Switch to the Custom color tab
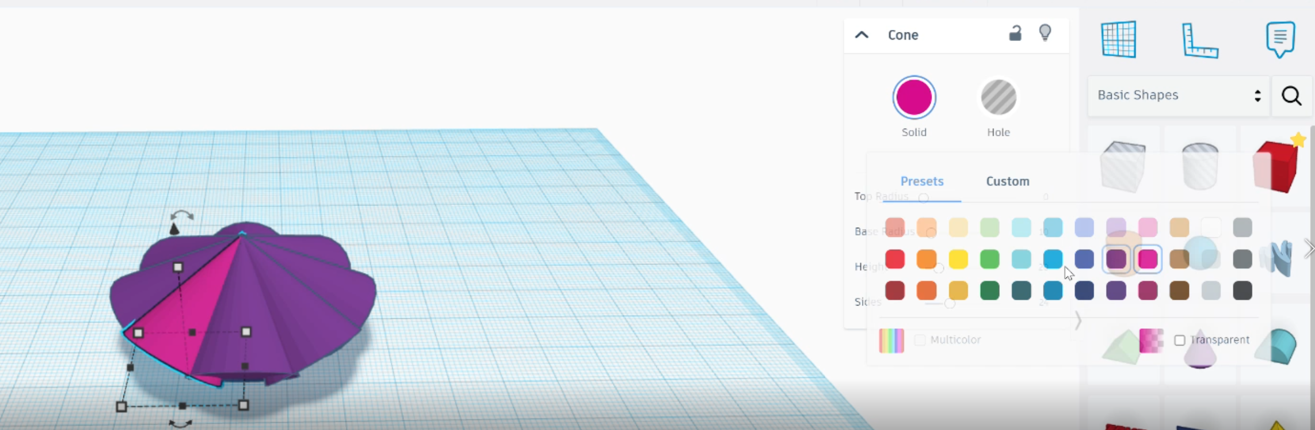This screenshot has width=1315, height=430. coord(1007,181)
